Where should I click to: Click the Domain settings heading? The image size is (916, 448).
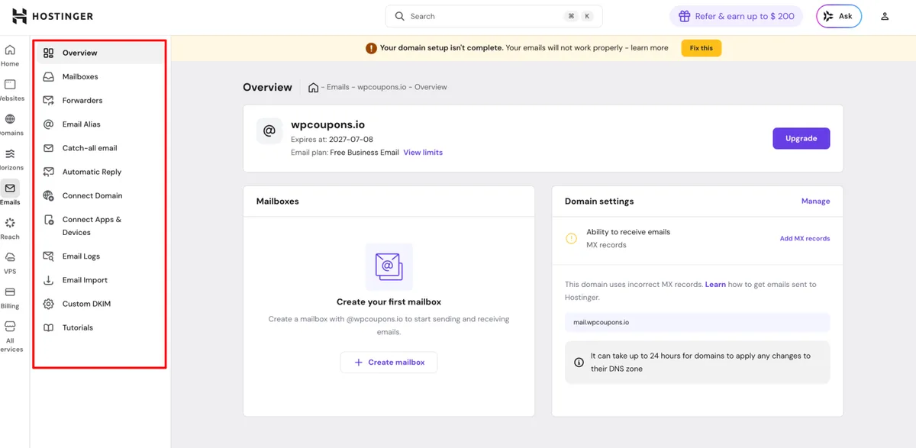tap(599, 201)
